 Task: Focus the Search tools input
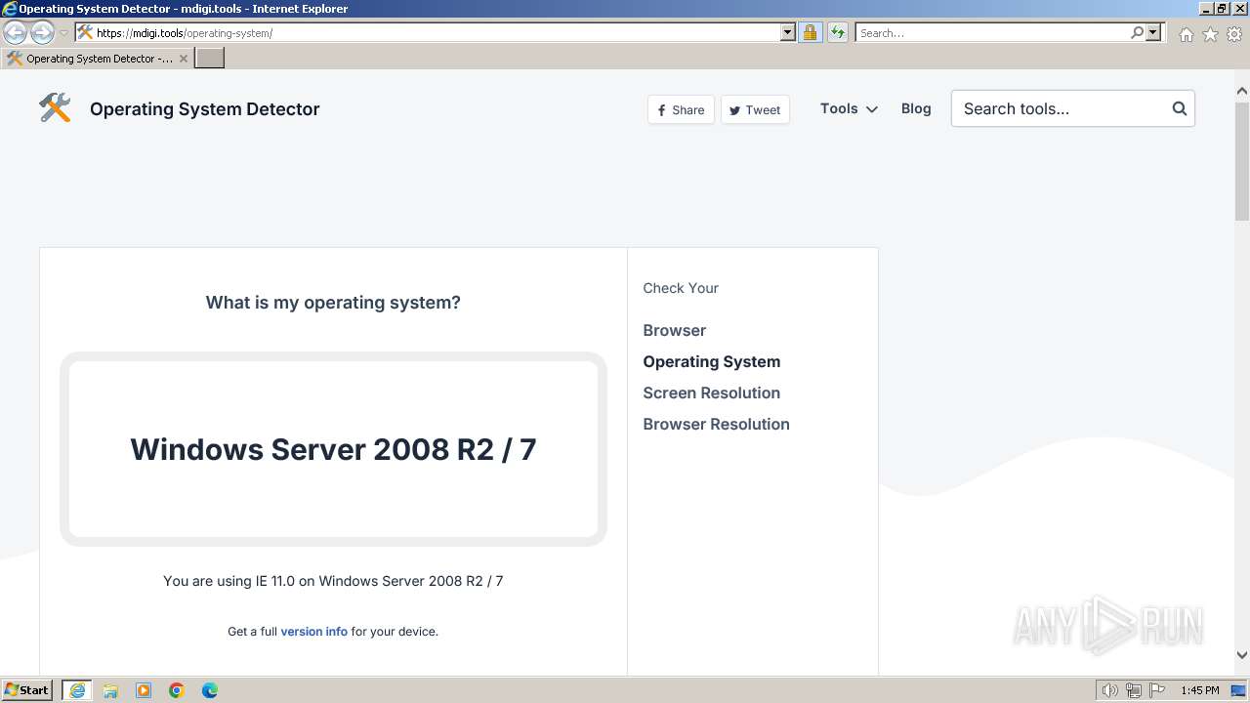(1062, 108)
